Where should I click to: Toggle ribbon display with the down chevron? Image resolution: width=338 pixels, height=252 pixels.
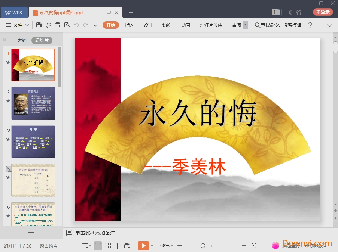click(329, 25)
